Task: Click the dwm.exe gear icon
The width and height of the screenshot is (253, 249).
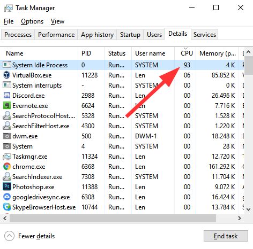Action: [7, 136]
